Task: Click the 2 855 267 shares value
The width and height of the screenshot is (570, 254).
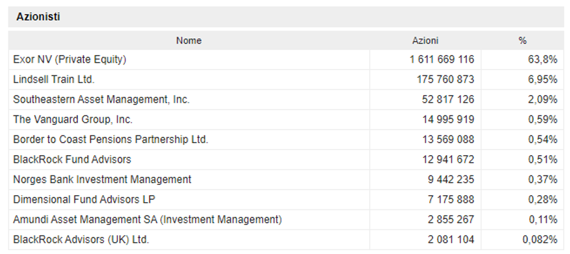Action: (x=451, y=219)
